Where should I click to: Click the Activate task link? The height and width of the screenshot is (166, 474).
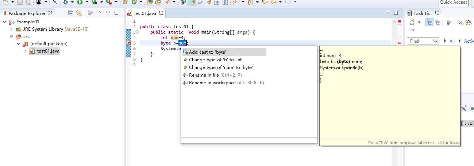[x=469, y=41]
